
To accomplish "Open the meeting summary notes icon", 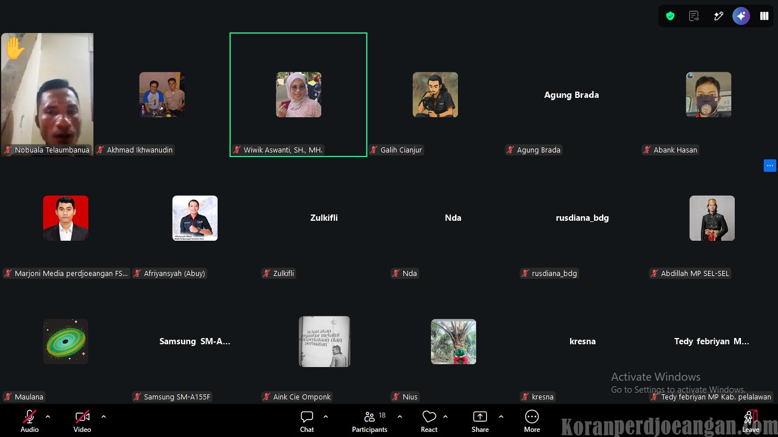I will 694,16.
